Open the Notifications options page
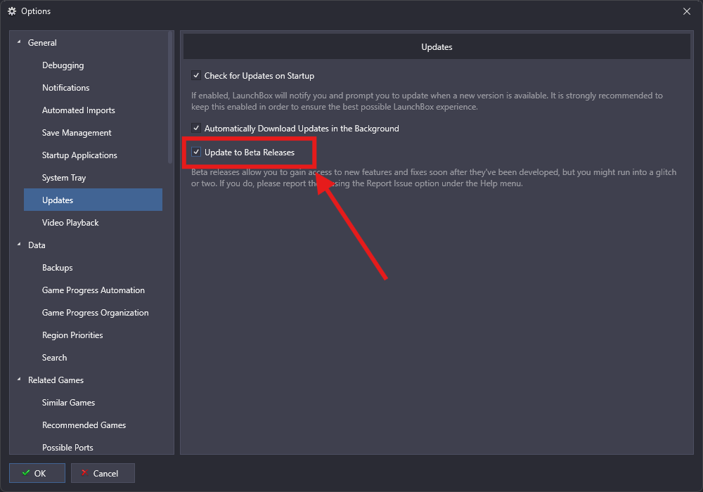703x492 pixels. 65,87
